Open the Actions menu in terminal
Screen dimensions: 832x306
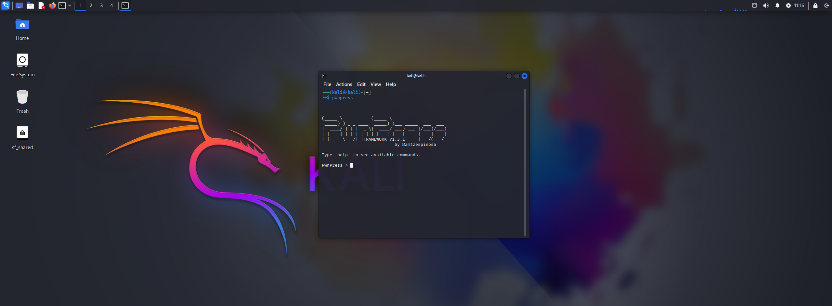[x=344, y=84]
